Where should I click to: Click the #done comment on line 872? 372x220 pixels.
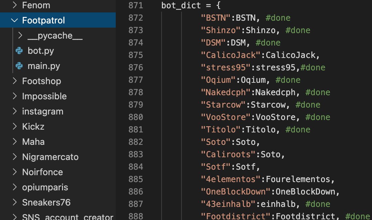point(278,18)
